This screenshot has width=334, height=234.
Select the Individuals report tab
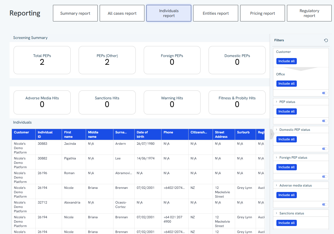coord(169,13)
